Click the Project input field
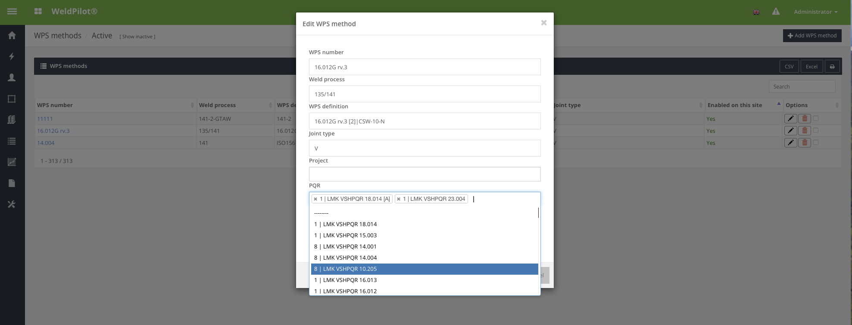Screen dimensions: 852x325 [x=424, y=174]
